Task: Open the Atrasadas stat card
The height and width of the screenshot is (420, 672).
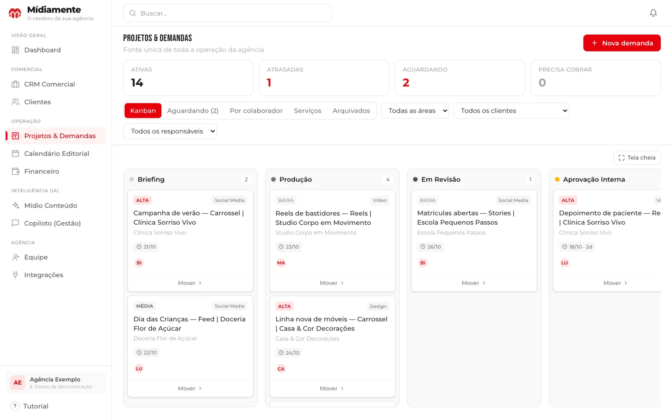Action: [x=324, y=78]
